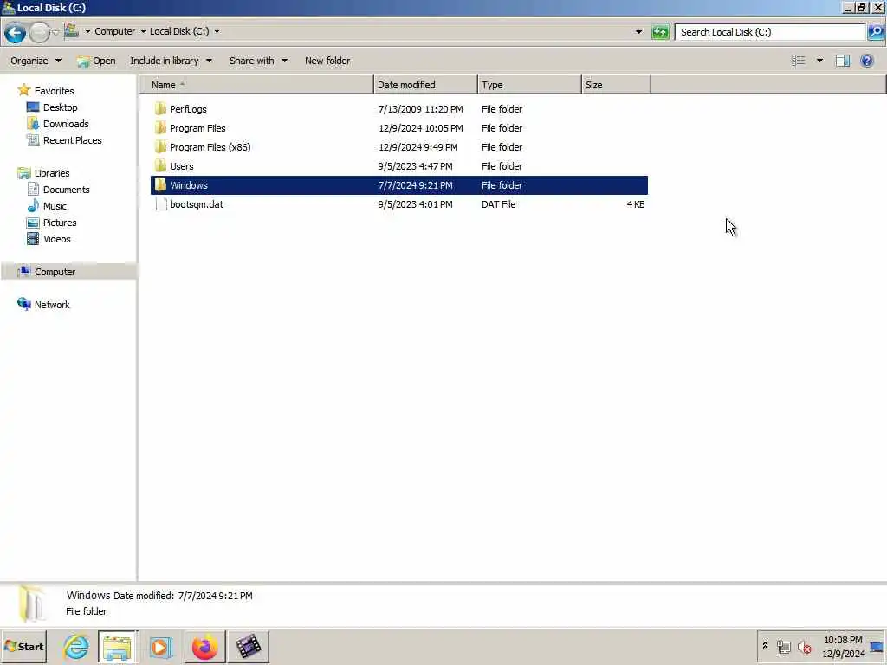The image size is (887, 665).
Task: Click the greyed Forward navigation arrow
Action: 39,32
